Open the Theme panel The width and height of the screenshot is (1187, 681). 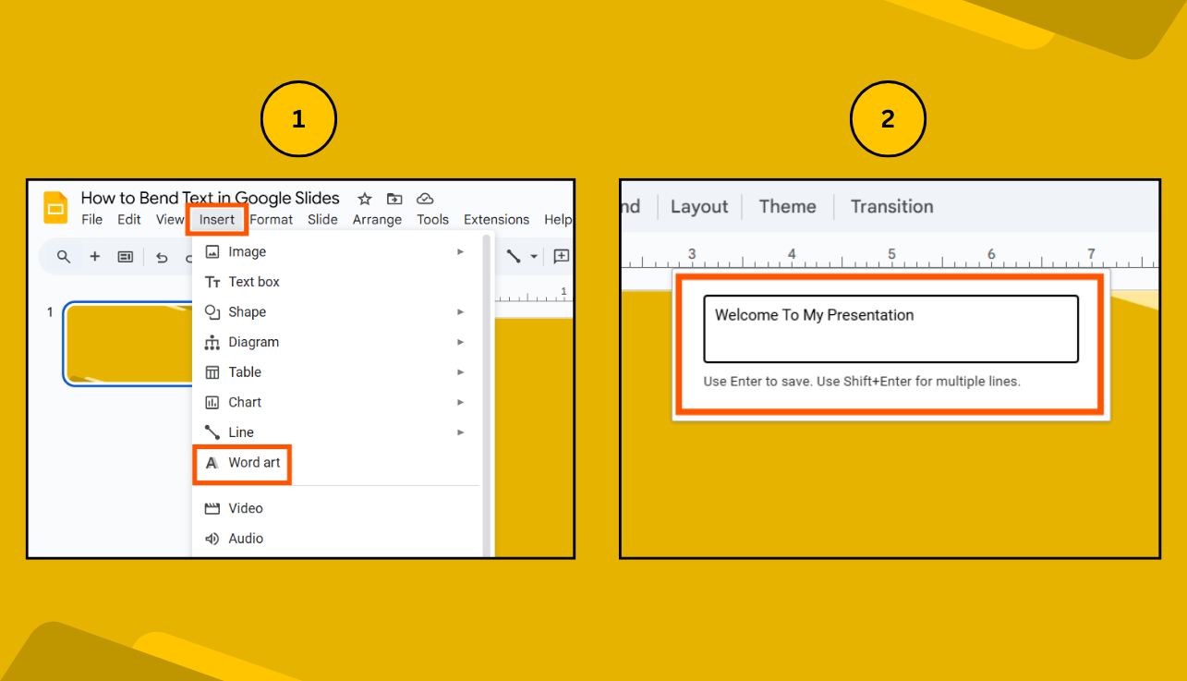(786, 206)
